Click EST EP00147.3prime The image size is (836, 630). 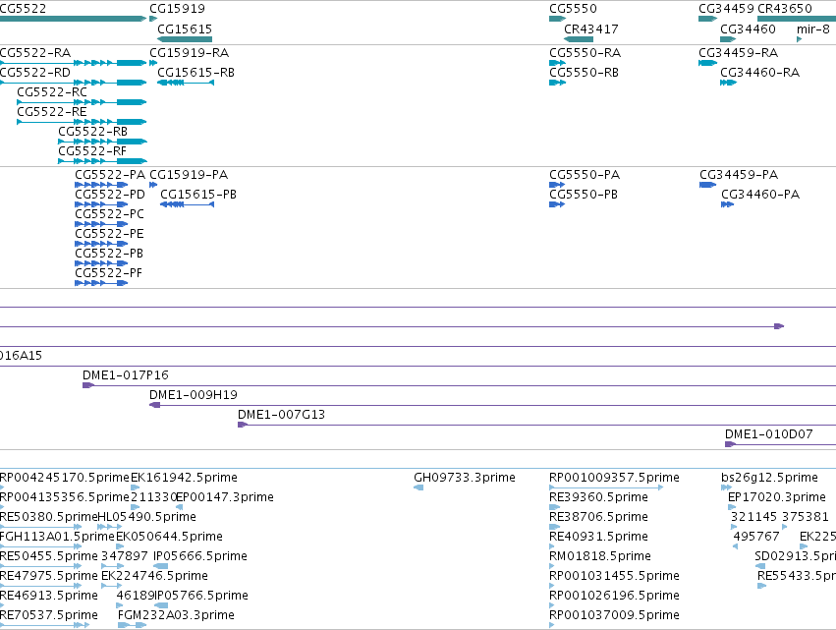pos(225,497)
